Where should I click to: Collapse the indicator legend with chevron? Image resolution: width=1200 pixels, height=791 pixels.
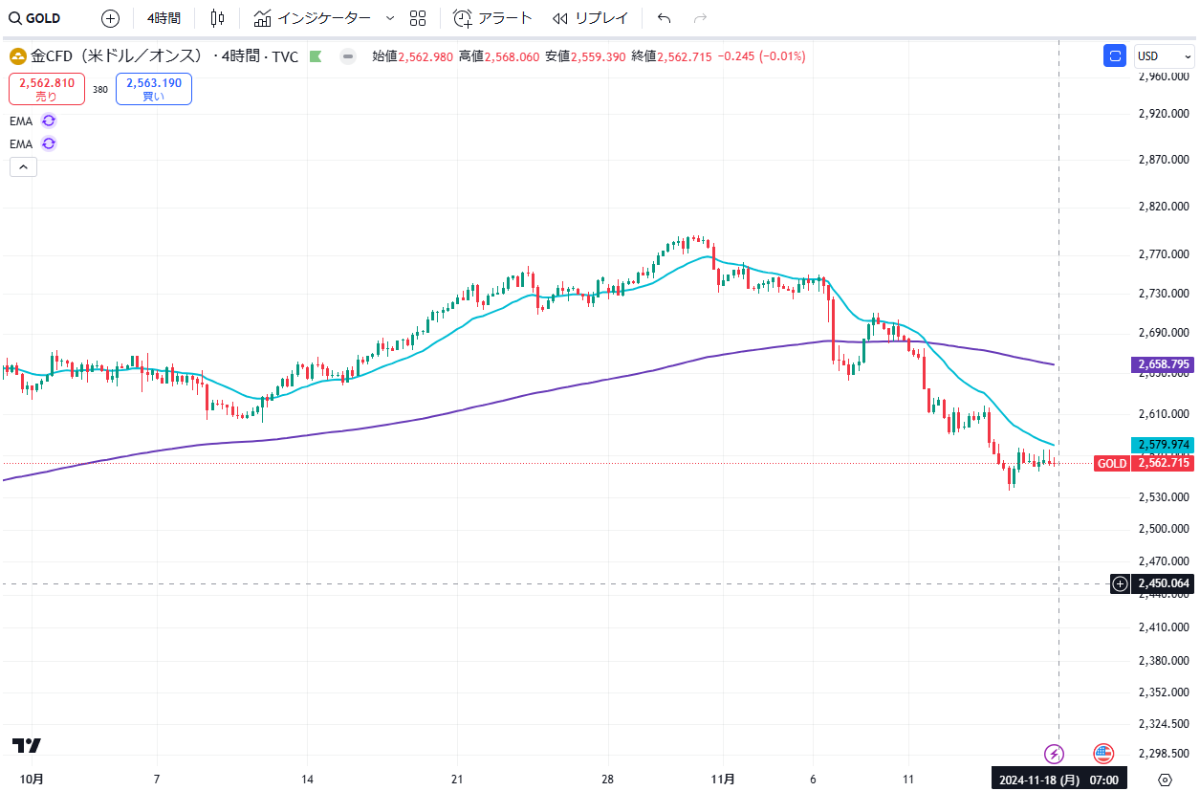23,167
